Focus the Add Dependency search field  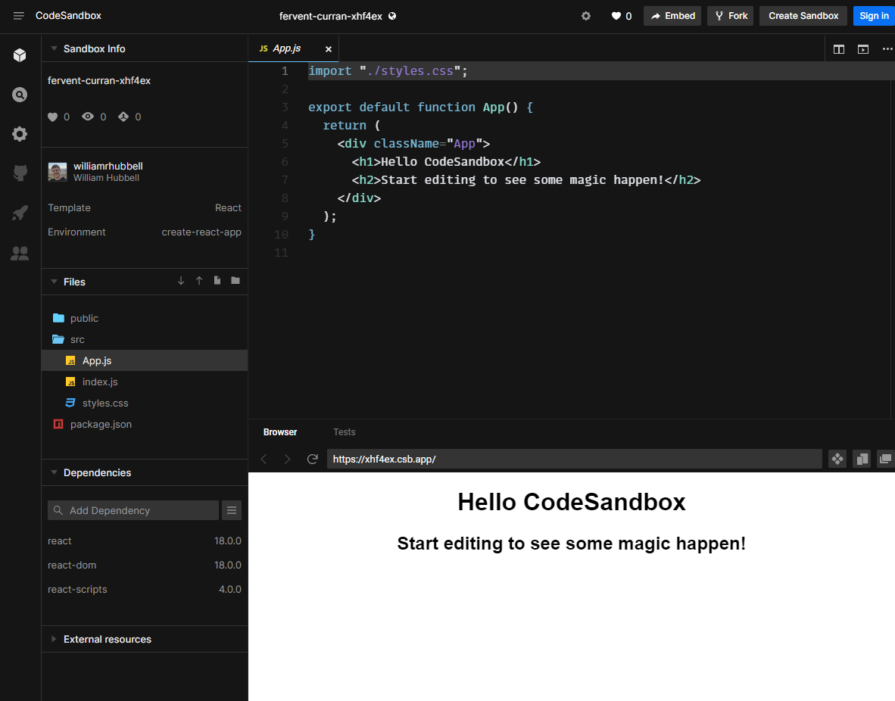[133, 510]
